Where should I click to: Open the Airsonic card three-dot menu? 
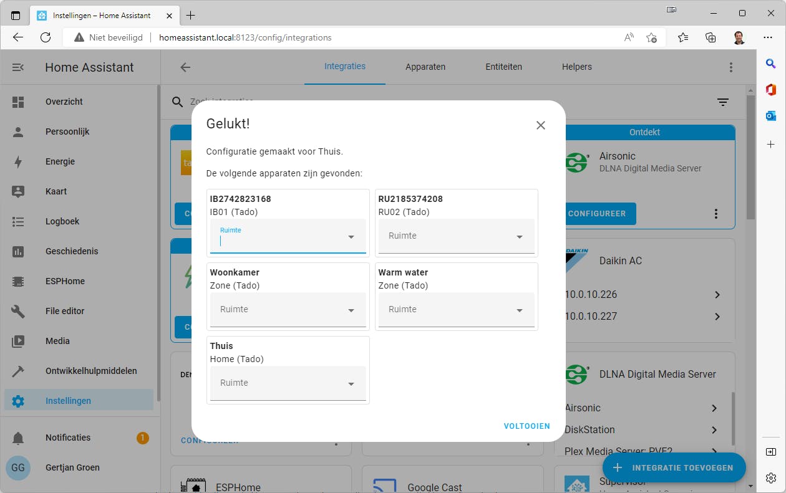click(716, 214)
